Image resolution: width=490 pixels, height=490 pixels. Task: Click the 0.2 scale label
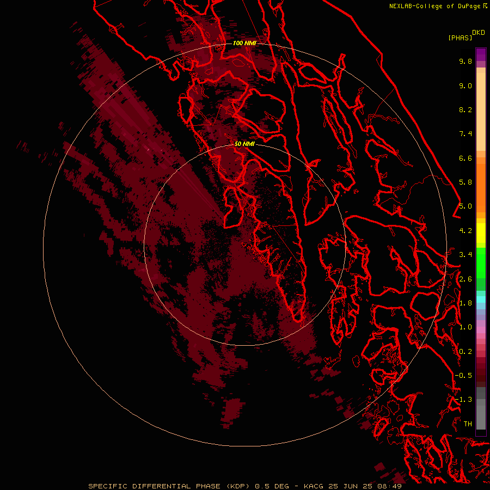465,352
